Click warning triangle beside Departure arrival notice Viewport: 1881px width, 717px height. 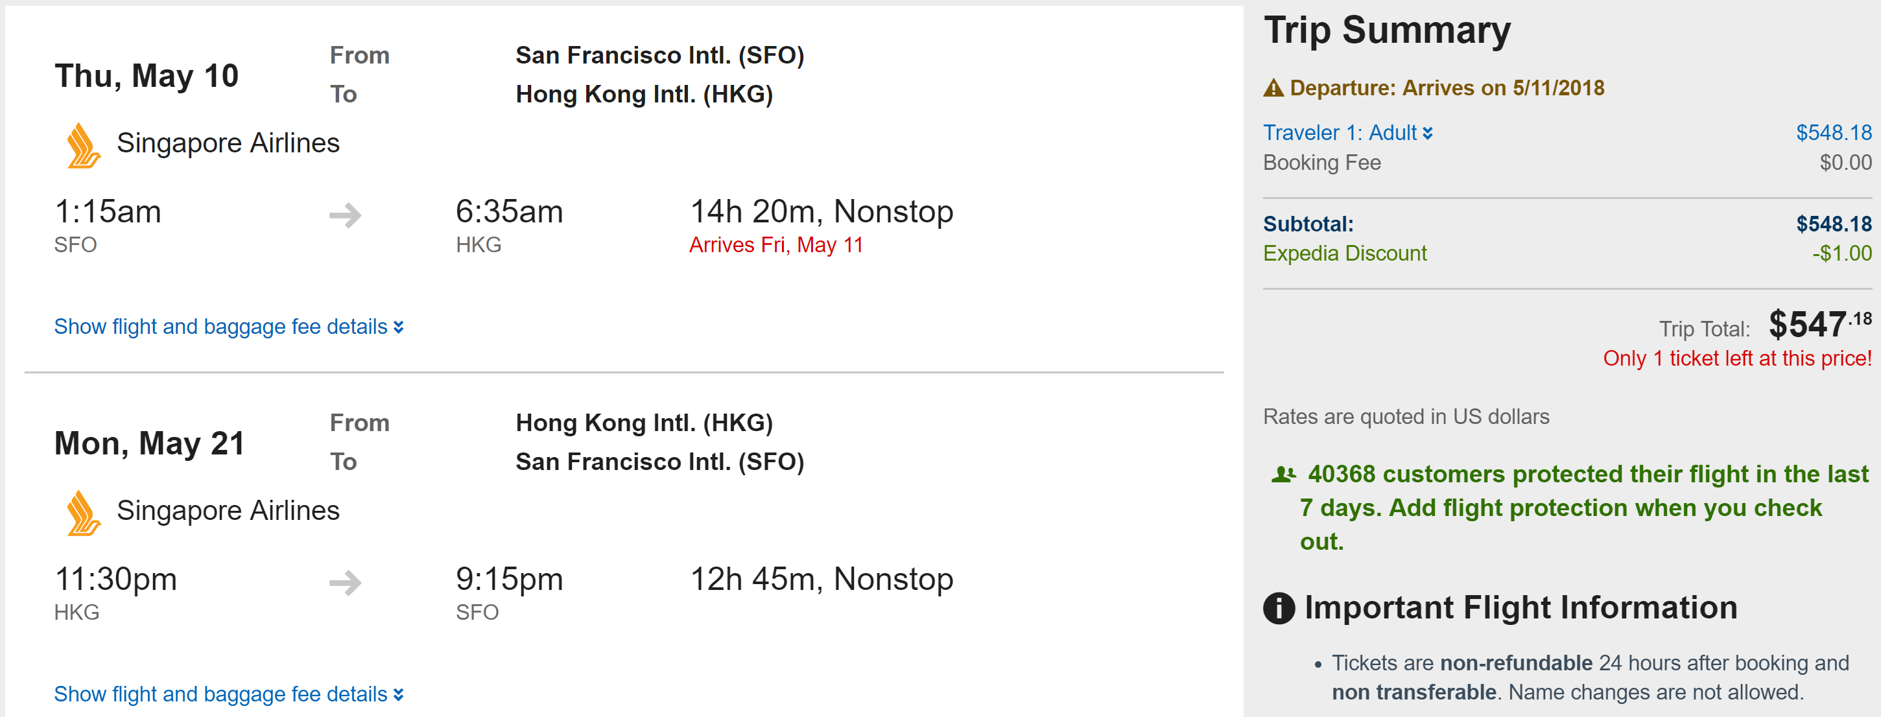click(1273, 88)
